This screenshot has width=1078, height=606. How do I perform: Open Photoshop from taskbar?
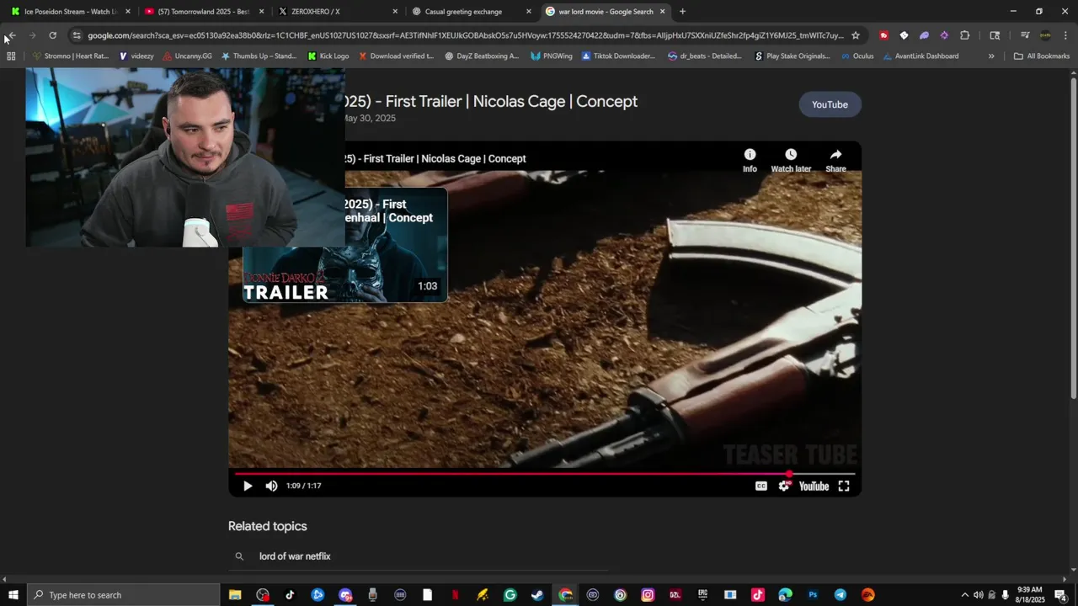(x=813, y=595)
